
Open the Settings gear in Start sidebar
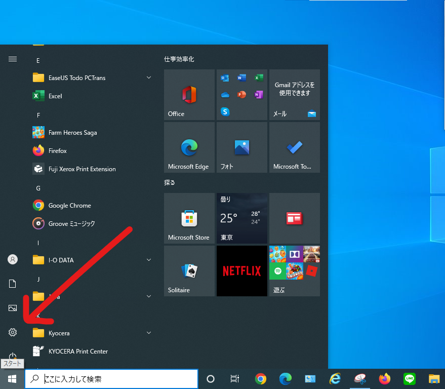(x=13, y=332)
